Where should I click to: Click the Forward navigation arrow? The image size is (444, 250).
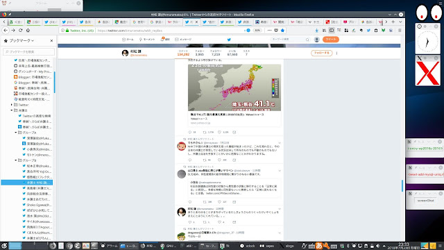click(x=13, y=31)
